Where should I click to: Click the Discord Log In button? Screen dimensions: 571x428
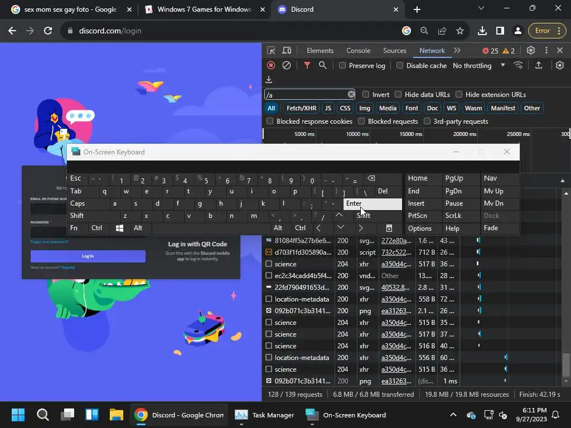(88, 256)
